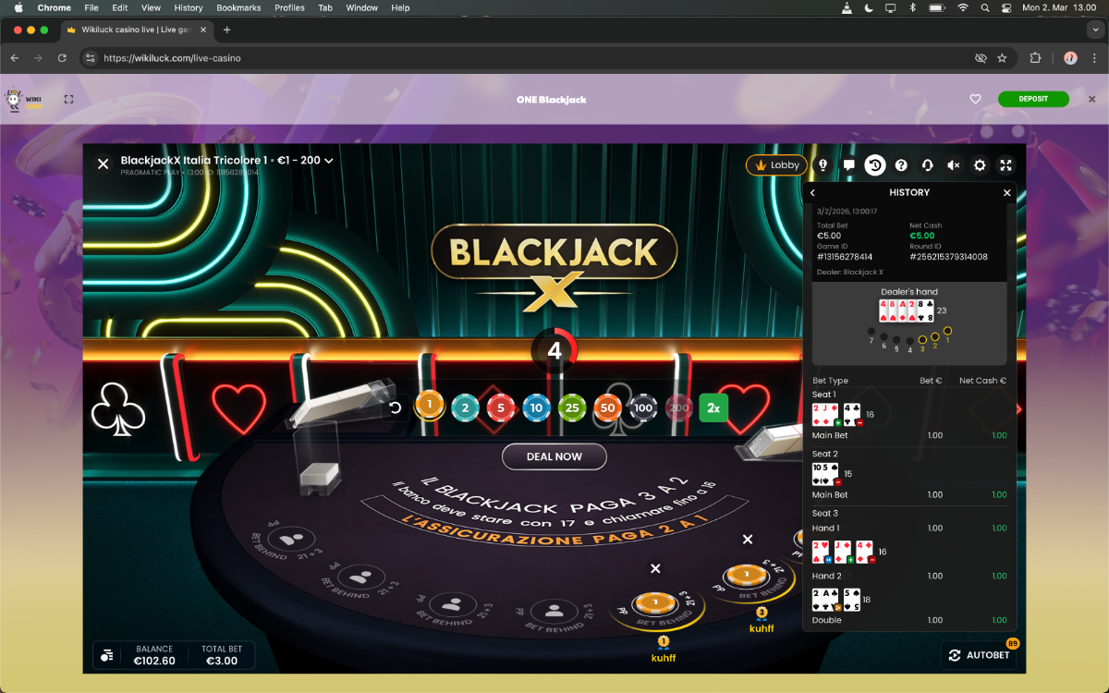The width and height of the screenshot is (1109, 693).
Task: Contact support via headset icon
Action: tap(927, 165)
